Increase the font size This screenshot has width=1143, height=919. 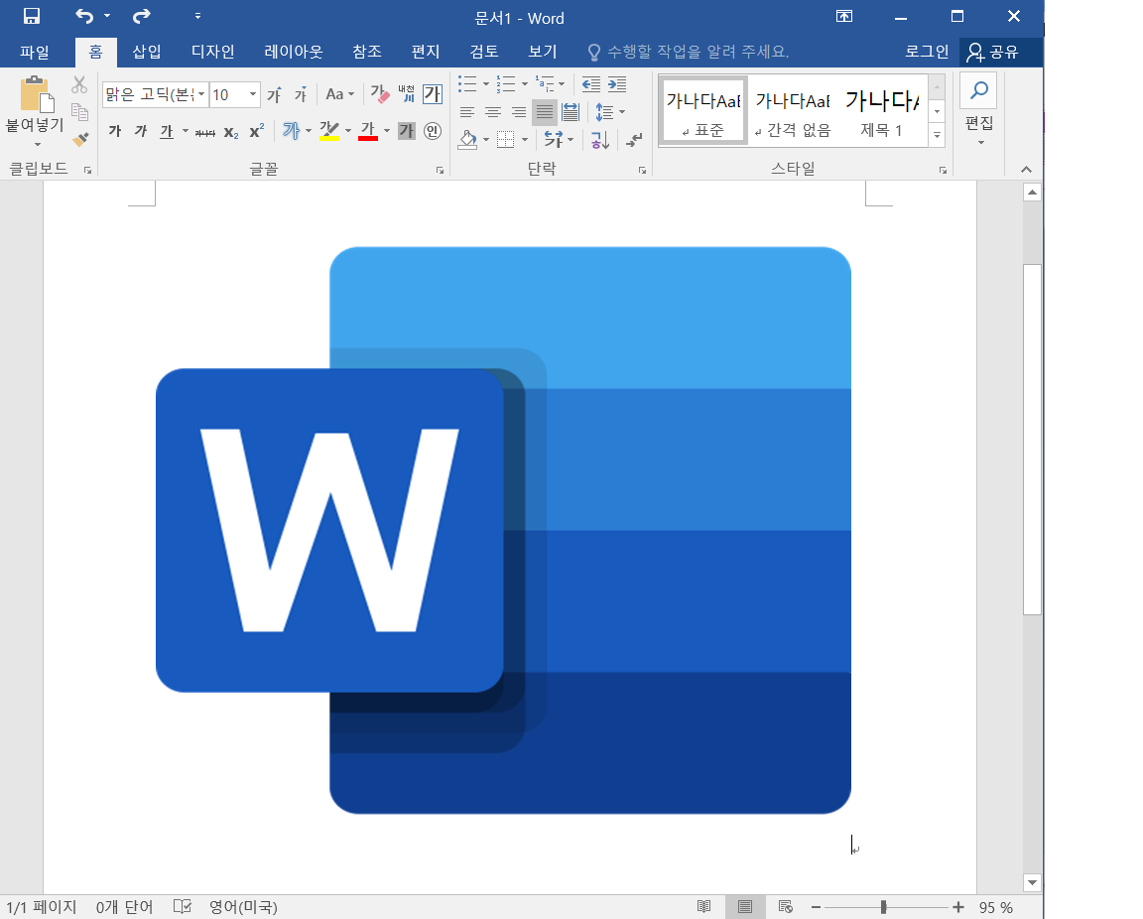point(274,94)
